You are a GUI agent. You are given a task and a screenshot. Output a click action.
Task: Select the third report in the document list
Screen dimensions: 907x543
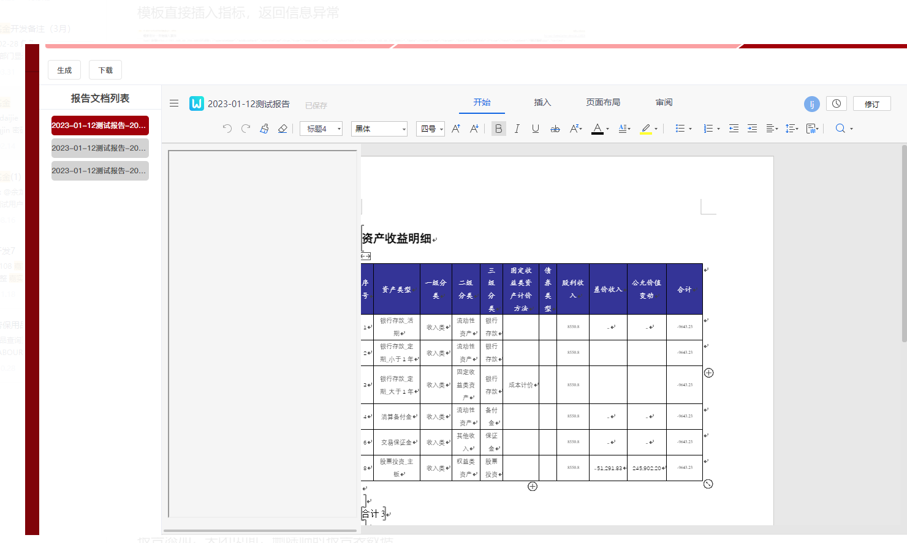pyautogui.click(x=100, y=170)
